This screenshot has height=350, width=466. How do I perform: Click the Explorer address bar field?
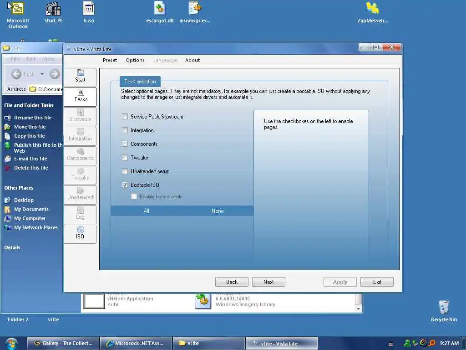click(x=46, y=89)
